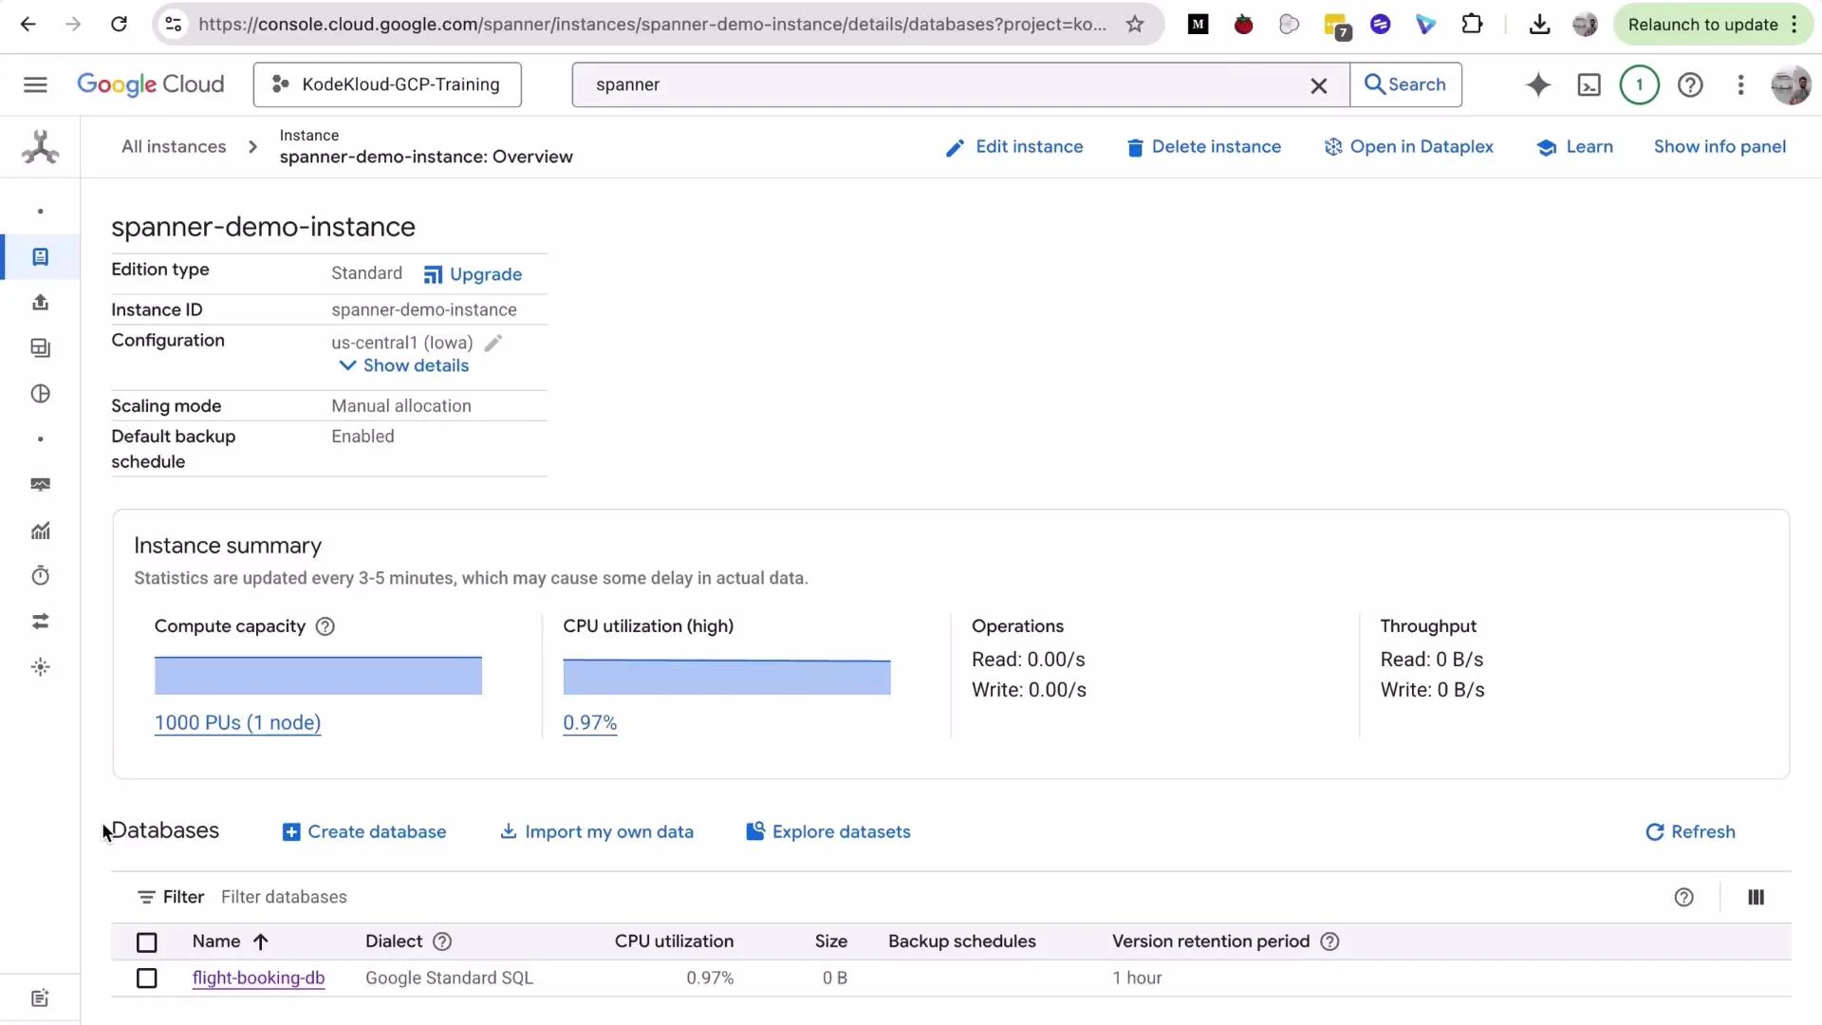
Task: Open the main navigation hamburger menu
Action: click(x=35, y=84)
